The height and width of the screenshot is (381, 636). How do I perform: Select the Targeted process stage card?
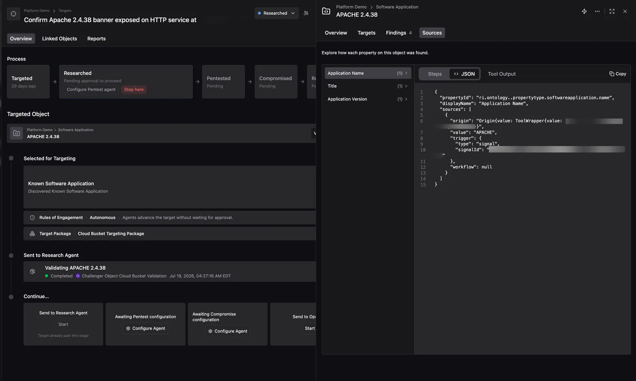[x=28, y=82]
